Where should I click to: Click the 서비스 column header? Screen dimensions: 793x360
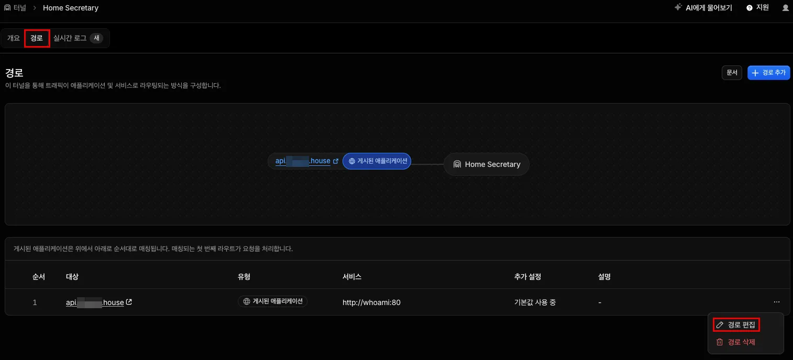point(352,276)
